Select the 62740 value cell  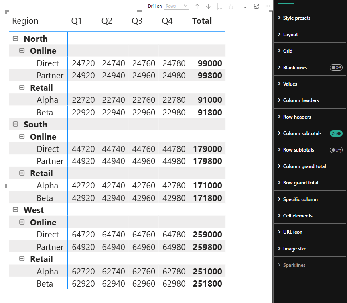coord(114,272)
